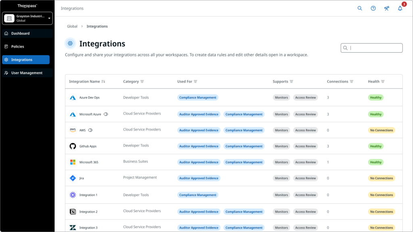The height and width of the screenshot is (232, 413).
Task: Click the Microsoft 365 logo icon
Action: (x=73, y=162)
